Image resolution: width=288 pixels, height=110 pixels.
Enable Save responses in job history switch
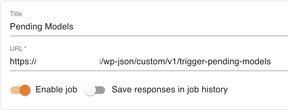pyautogui.click(x=95, y=90)
